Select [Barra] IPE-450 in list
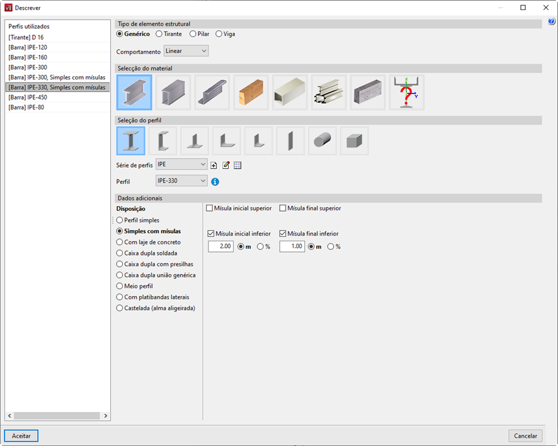This screenshot has height=446, width=558. [x=57, y=97]
